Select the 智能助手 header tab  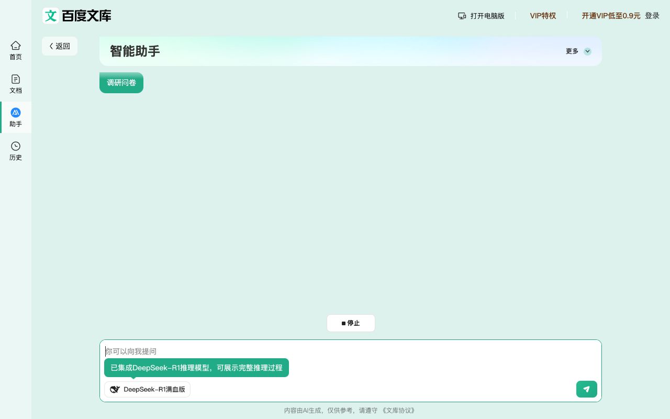[135, 51]
